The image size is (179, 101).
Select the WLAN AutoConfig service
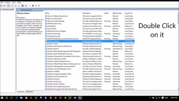[89, 34]
